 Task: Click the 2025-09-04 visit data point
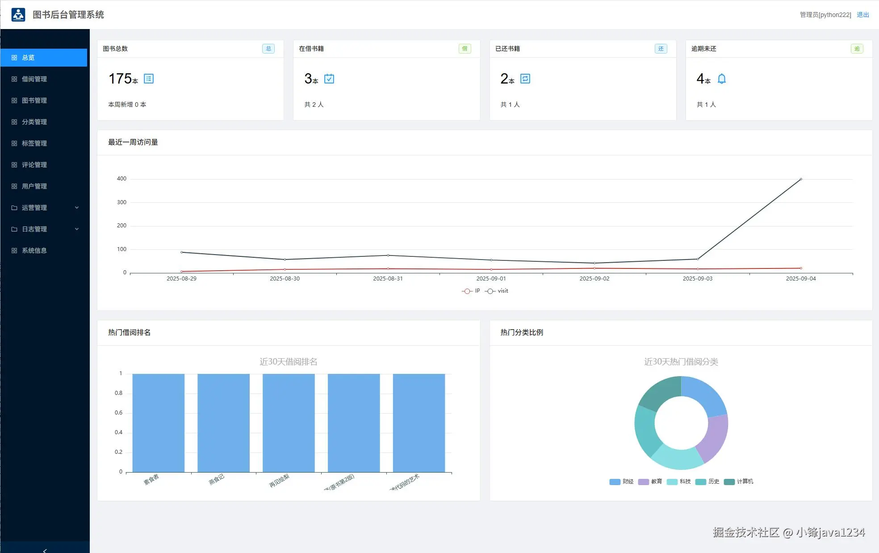click(800, 179)
